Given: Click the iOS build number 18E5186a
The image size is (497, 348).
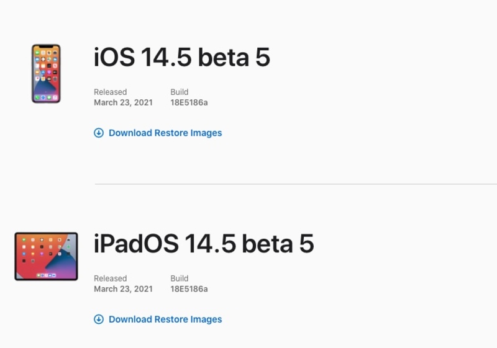Looking at the screenshot, I should [189, 102].
